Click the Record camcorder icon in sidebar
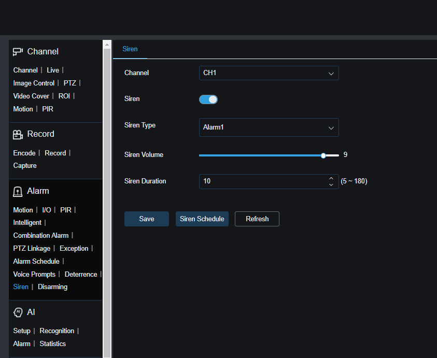 18,134
